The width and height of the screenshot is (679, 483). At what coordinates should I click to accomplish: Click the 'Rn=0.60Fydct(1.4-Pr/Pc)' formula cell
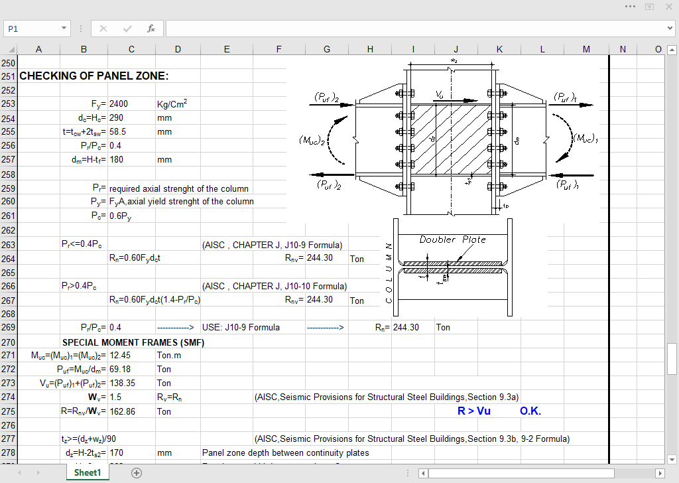(154, 300)
